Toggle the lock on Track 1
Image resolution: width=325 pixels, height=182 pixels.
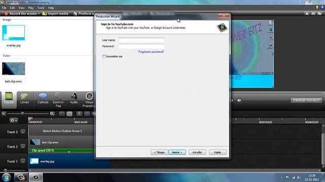pos(23,161)
